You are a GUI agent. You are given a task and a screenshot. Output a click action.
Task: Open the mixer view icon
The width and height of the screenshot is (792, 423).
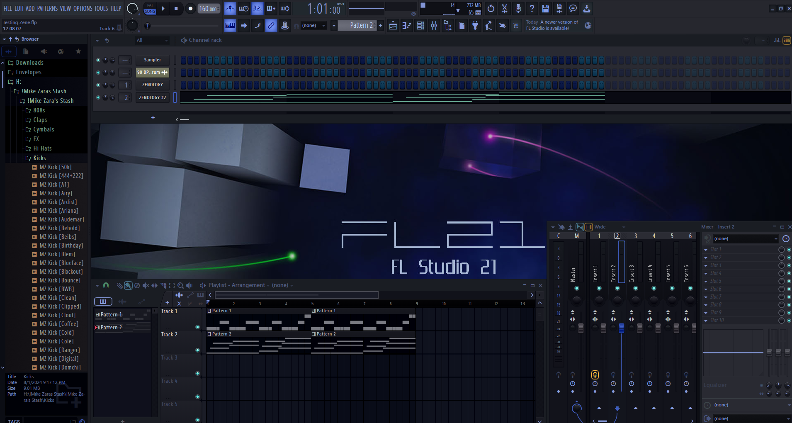[x=434, y=26]
